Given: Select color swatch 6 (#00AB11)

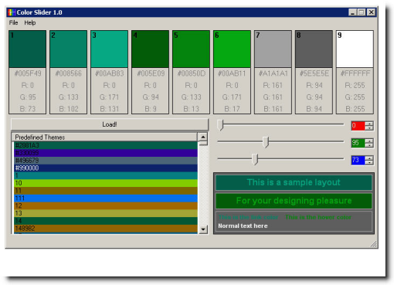Looking at the screenshot, I should point(232,49).
